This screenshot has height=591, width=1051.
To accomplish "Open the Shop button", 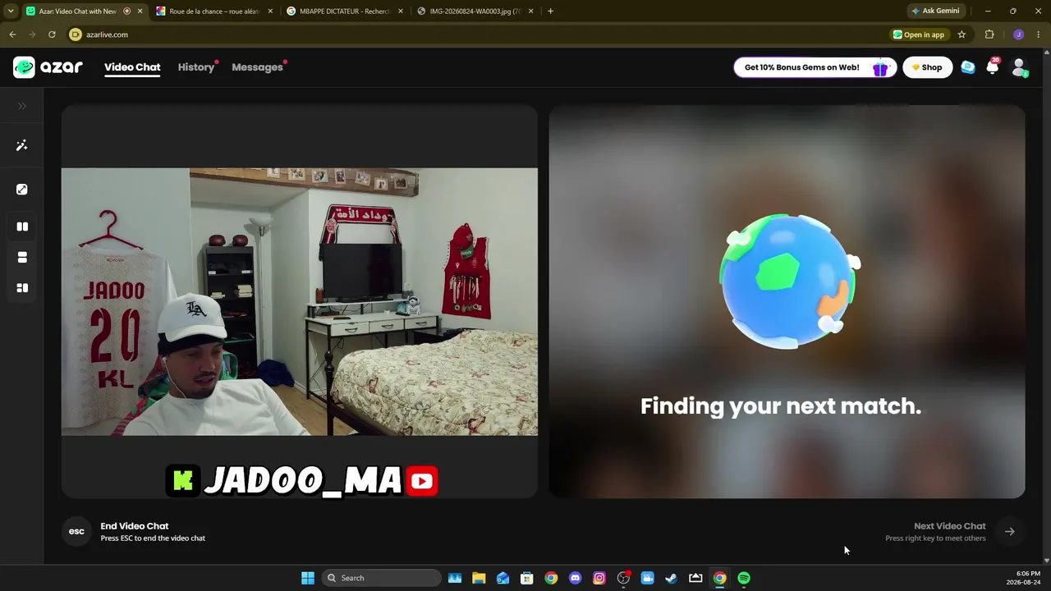I will coord(927,67).
